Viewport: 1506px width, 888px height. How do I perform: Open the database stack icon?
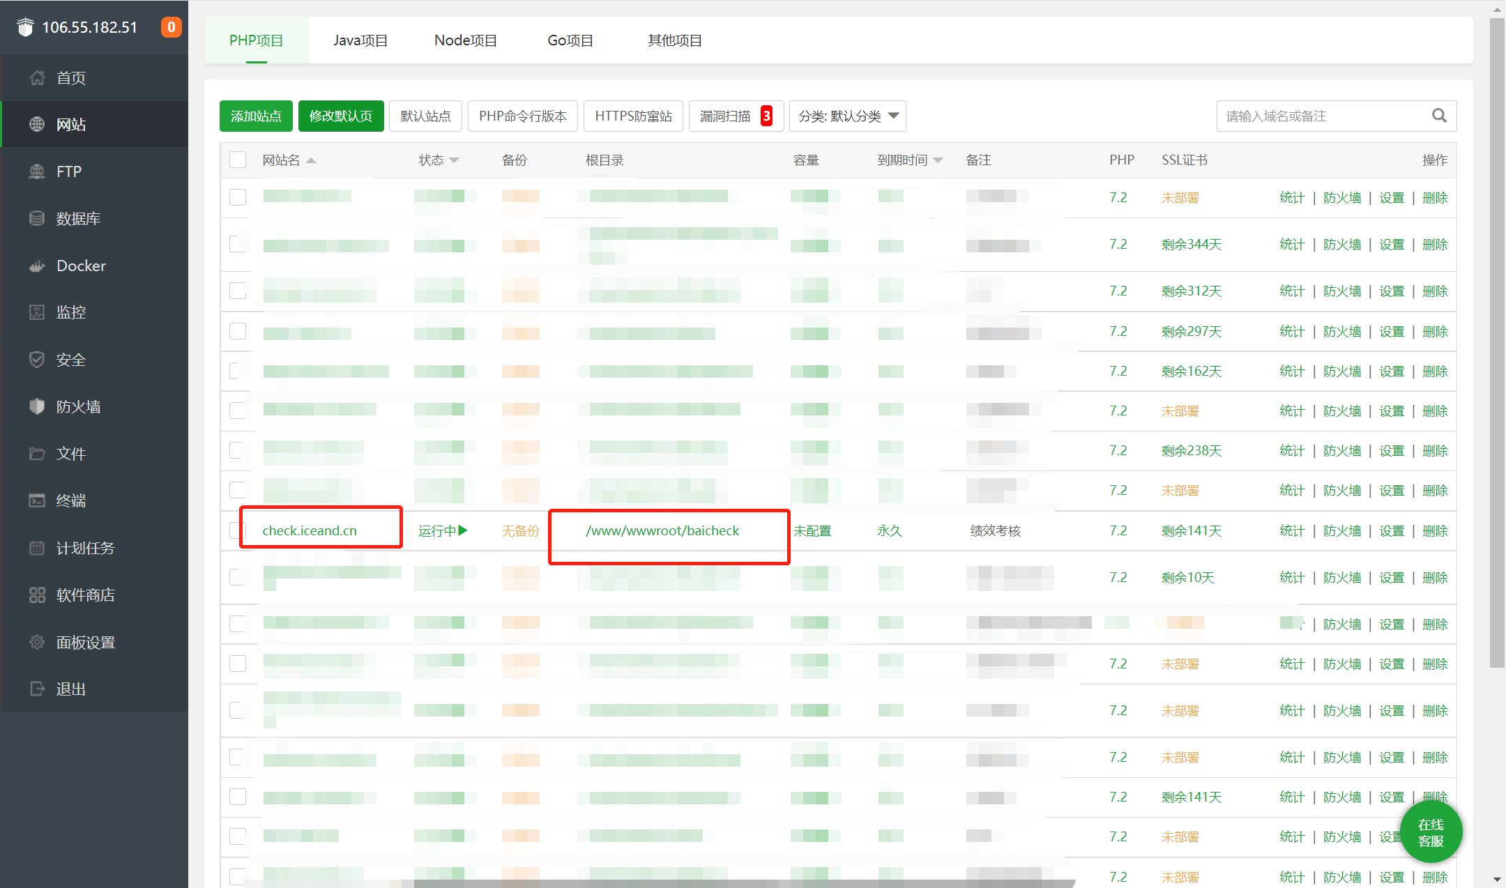click(37, 218)
